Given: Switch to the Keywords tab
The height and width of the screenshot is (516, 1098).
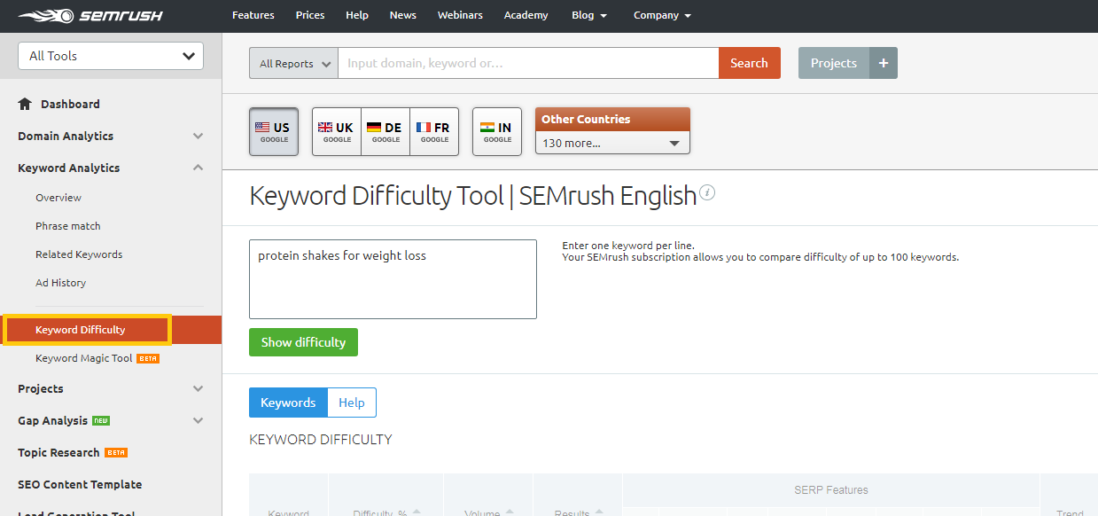Looking at the screenshot, I should 288,403.
